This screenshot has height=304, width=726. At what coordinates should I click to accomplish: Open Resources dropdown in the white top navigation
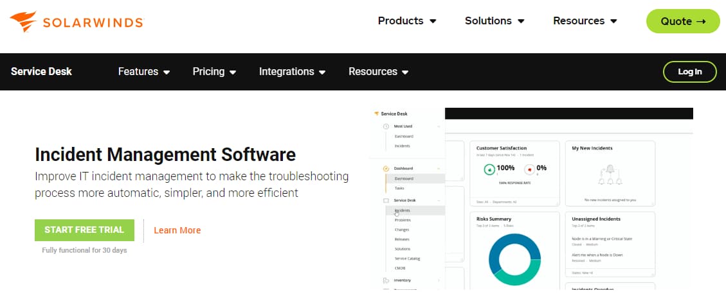pos(585,21)
